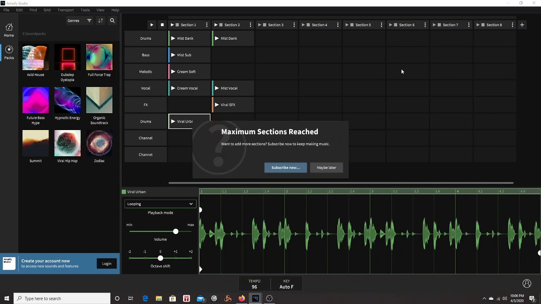
Task: Open the Tools menu
Action: click(85, 10)
